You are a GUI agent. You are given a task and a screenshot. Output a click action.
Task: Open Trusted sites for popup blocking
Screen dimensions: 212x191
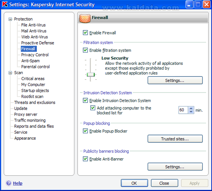click(x=175, y=139)
